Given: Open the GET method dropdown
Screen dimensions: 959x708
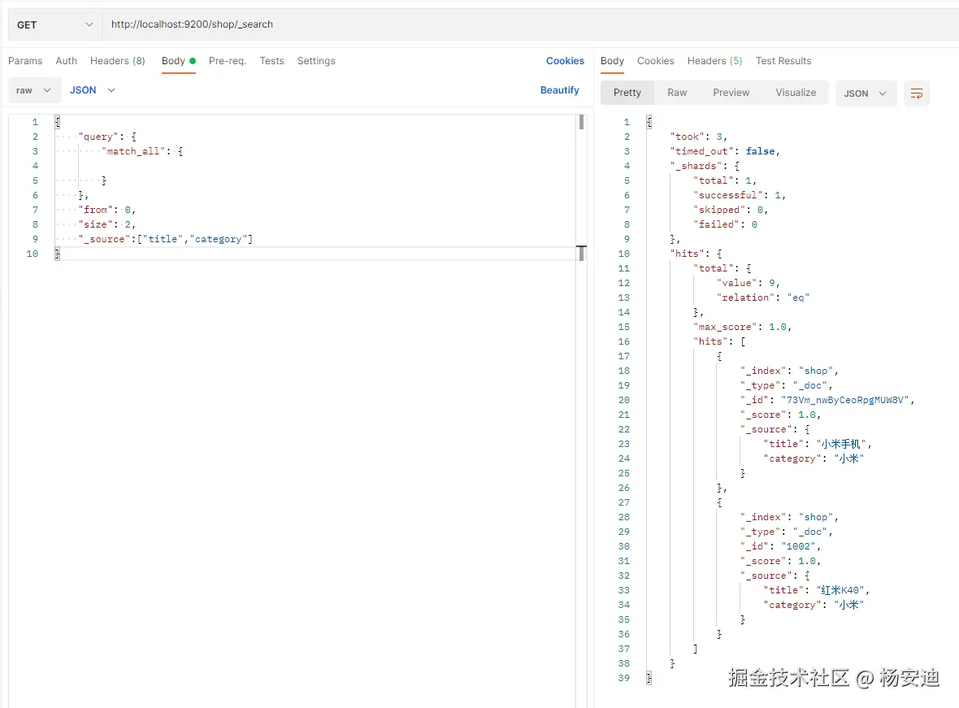Looking at the screenshot, I should [x=55, y=24].
